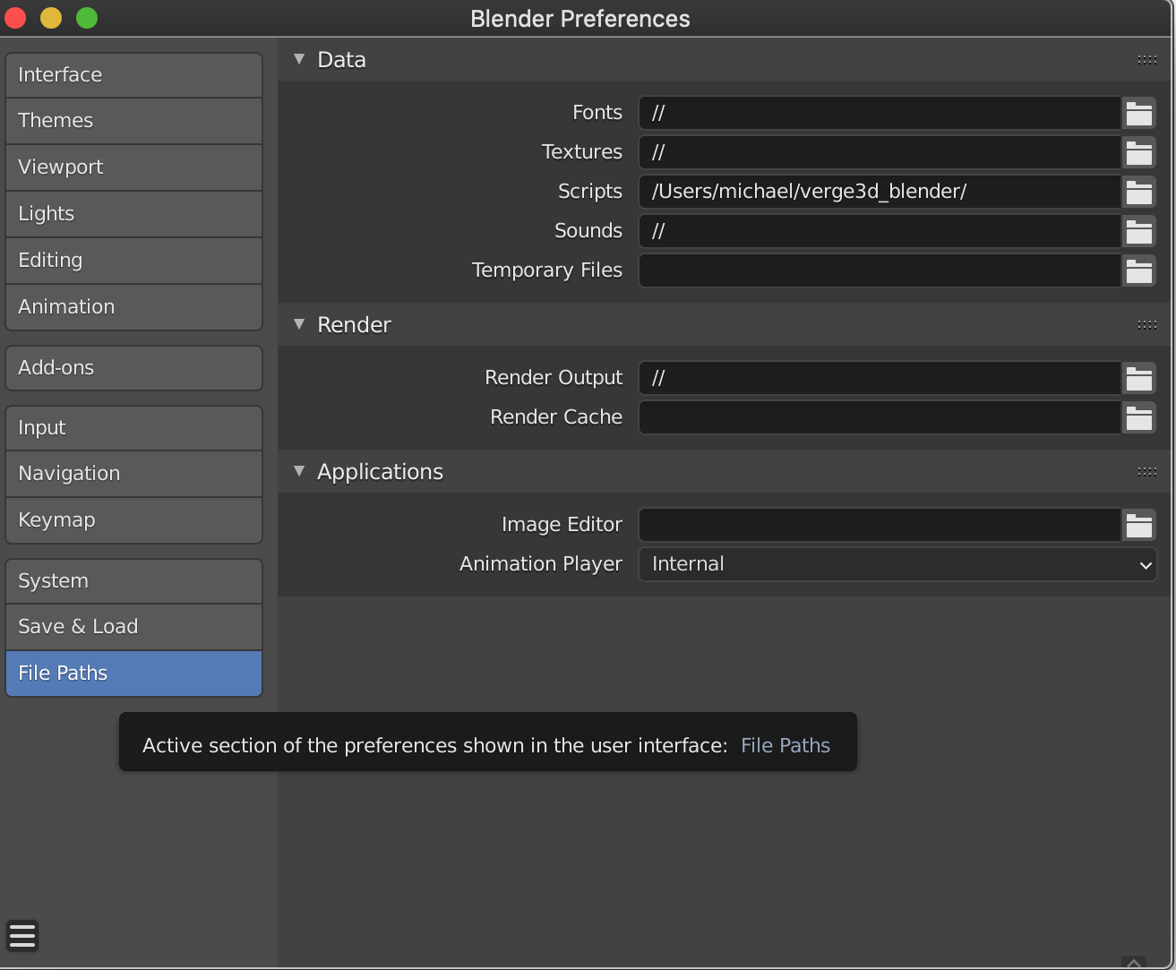Browse file for Image Editor application
The width and height of the screenshot is (1176, 970).
pos(1138,525)
